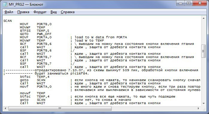Click comment 'load W to TEMP'
Screen dimensions: 209x114
click(89, 41)
